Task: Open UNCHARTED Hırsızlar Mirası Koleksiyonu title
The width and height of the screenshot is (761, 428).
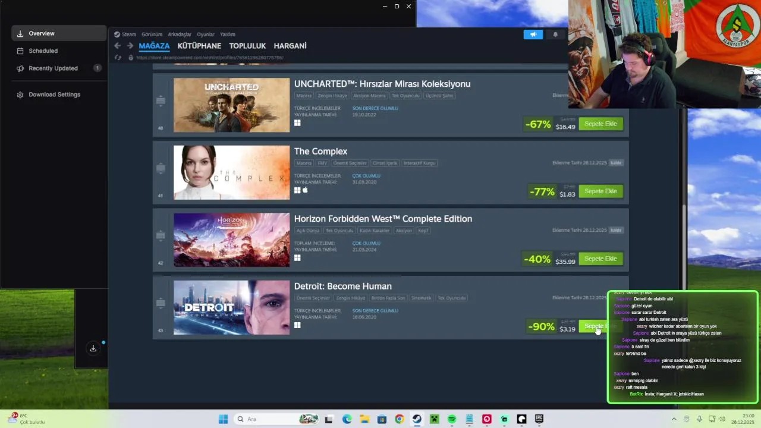Action: [382, 84]
